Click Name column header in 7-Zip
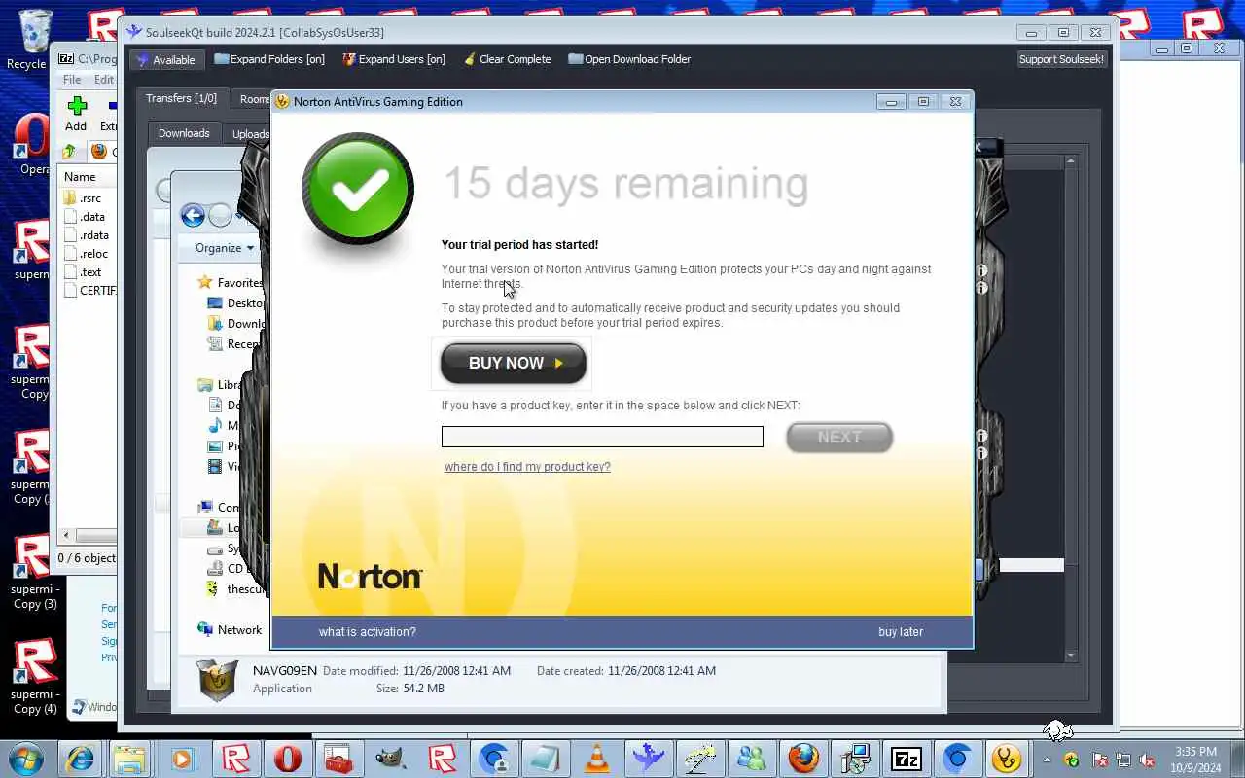 [80, 177]
